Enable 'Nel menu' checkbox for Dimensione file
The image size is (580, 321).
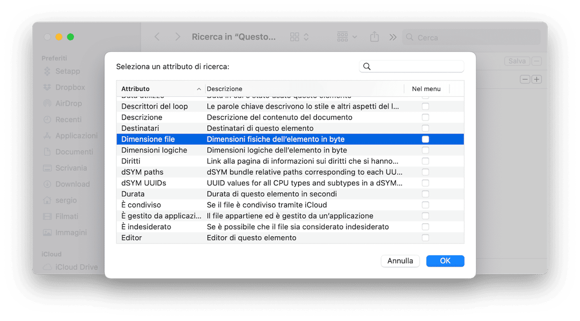click(x=425, y=139)
